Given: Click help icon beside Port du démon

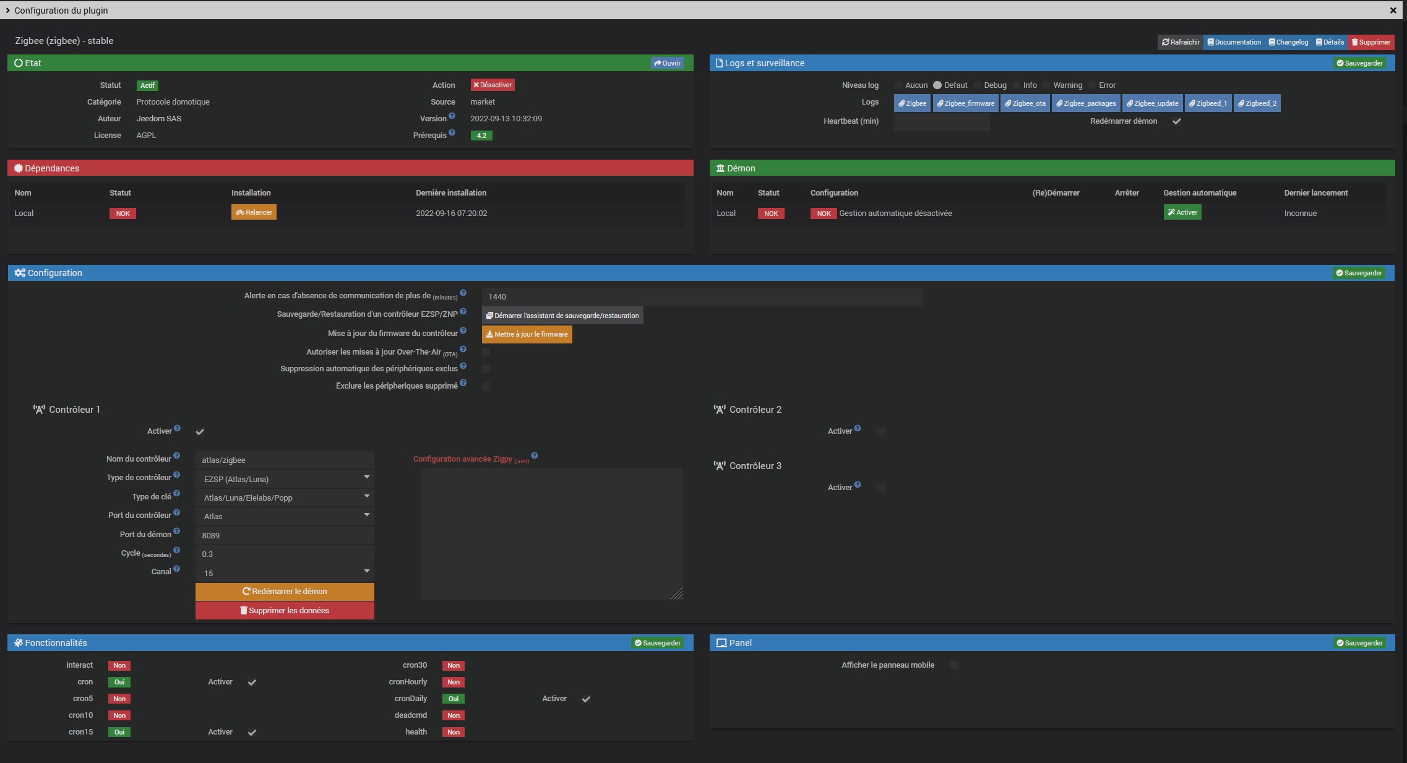Looking at the screenshot, I should (x=177, y=532).
